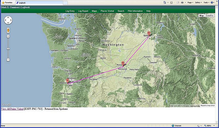
Task: Click the Washington state label
Action: coord(113,45)
